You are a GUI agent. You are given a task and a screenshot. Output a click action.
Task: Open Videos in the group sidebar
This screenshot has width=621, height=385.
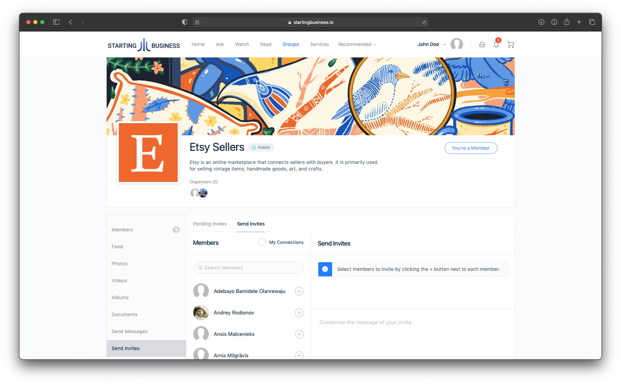point(146,281)
